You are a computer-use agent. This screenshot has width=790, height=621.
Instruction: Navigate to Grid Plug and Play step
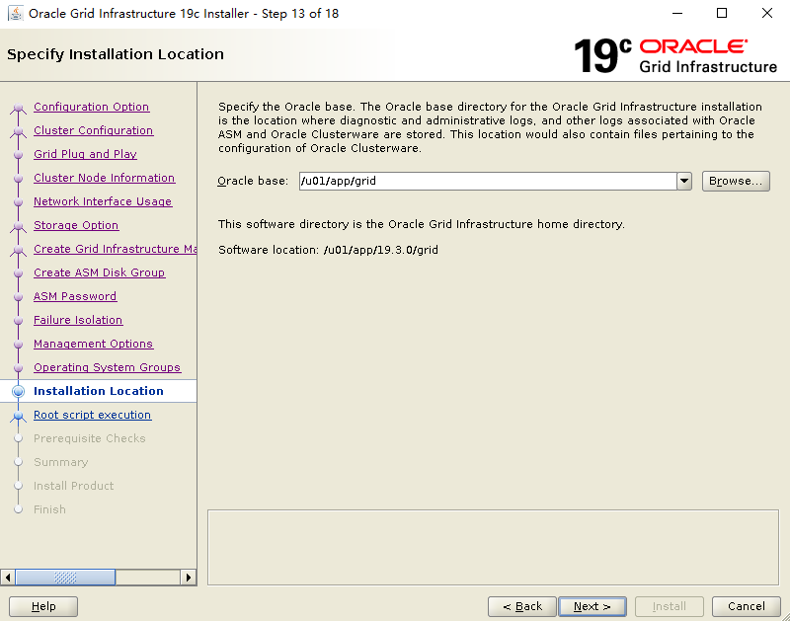pos(85,154)
